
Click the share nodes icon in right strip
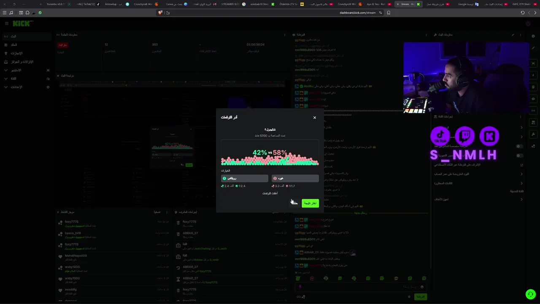coord(533,146)
